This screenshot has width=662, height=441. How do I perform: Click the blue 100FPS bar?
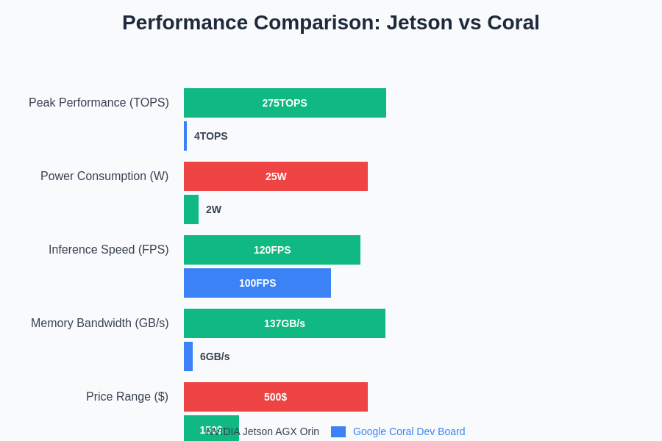click(x=257, y=283)
